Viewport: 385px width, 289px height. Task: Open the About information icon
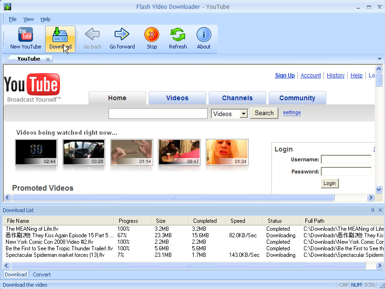pos(204,34)
